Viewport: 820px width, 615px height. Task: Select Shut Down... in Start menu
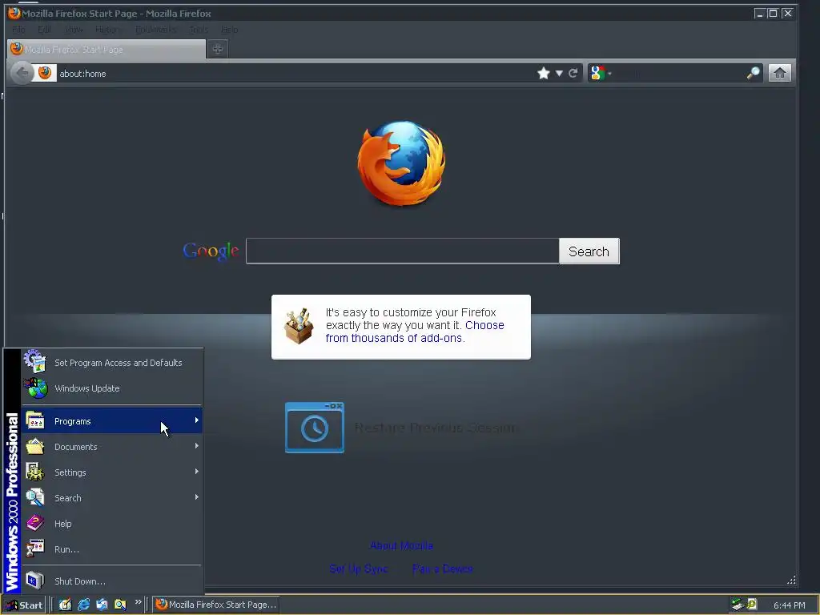click(80, 581)
